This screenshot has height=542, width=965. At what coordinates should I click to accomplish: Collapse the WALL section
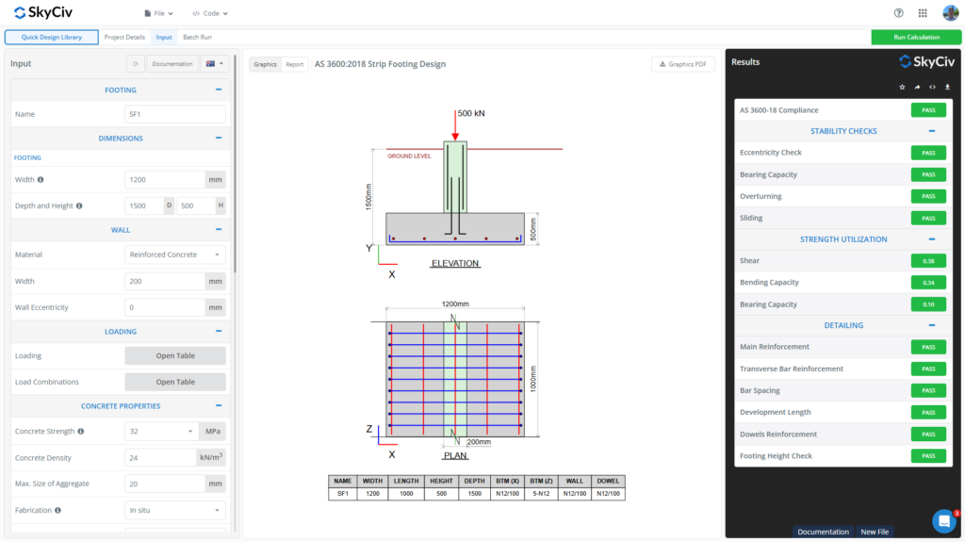click(219, 230)
